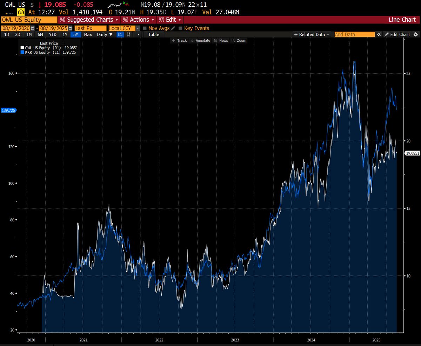Switch to Table view

click(153, 34)
